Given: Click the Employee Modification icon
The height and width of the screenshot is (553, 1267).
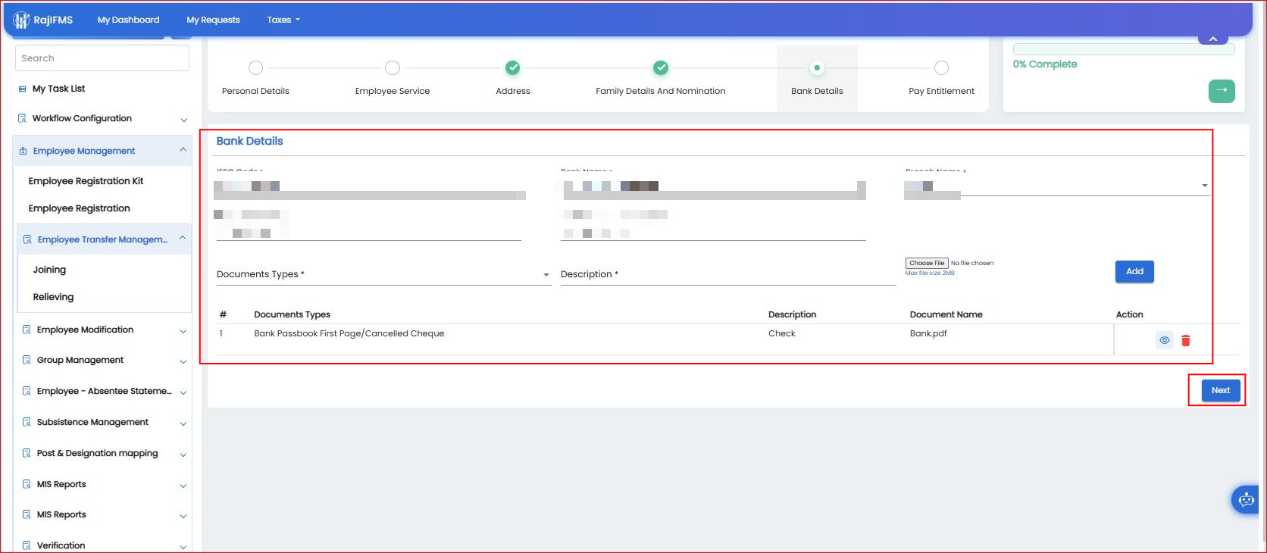Looking at the screenshot, I should 27,330.
